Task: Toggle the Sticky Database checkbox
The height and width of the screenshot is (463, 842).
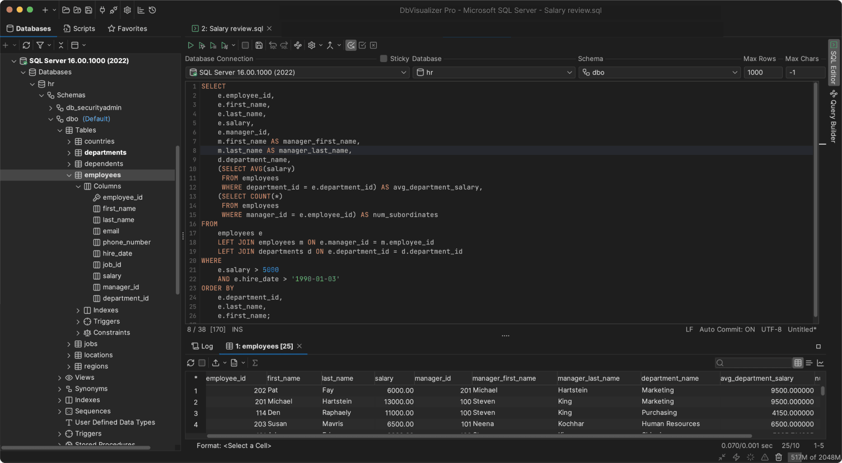Action: 385,58
